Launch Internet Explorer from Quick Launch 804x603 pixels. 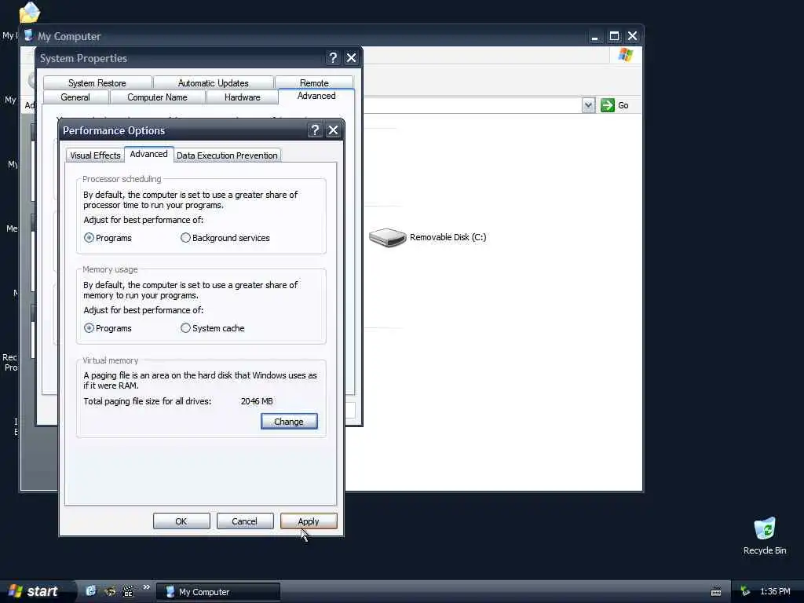[91, 591]
